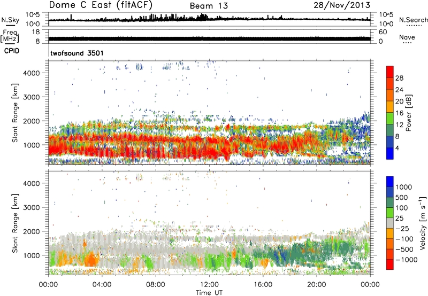Select Velocity segment between -25 and -100
Screen dimensions: 428x296
[x=390, y=233]
